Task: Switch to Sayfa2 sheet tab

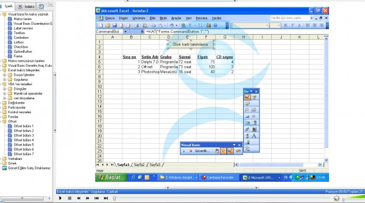Action: pyautogui.click(x=139, y=165)
